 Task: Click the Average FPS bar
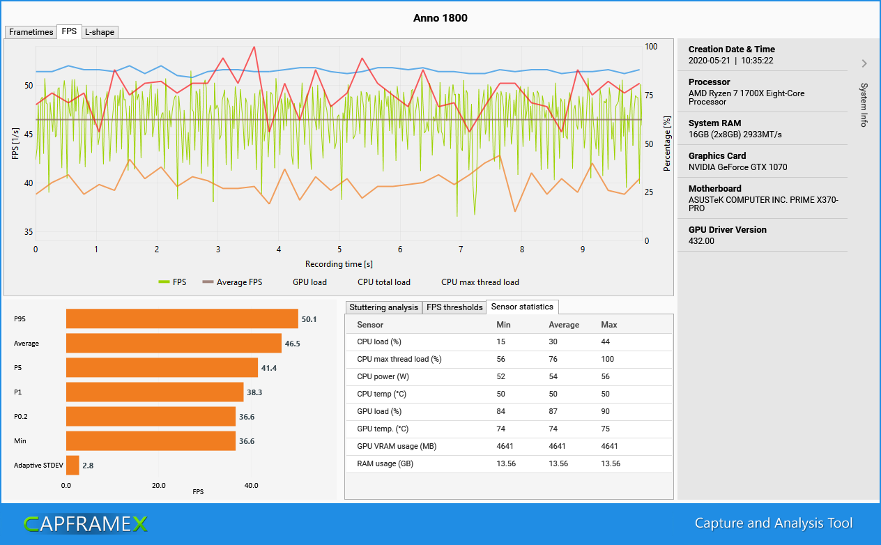point(174,343)
